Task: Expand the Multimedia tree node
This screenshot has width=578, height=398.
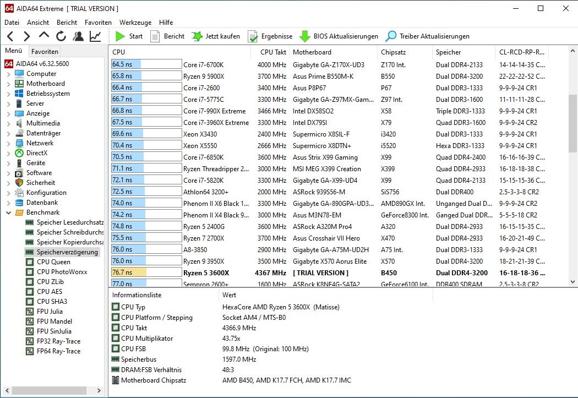Action: (x=8, y=124)
